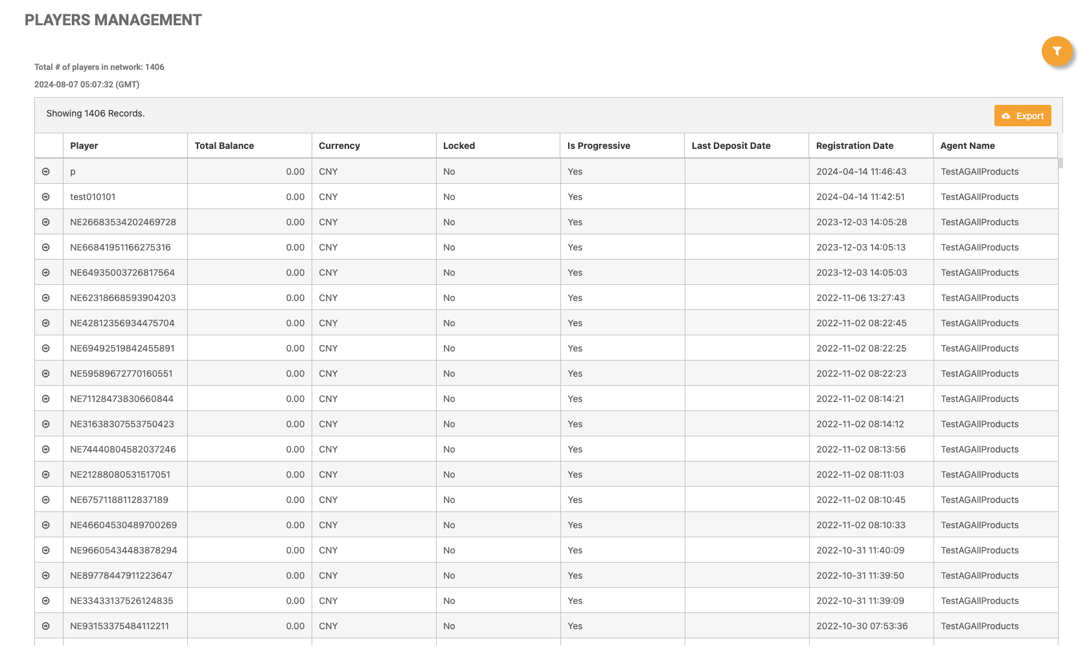
Task: Open the orange filter funnel button
Action: [1057, 51]
